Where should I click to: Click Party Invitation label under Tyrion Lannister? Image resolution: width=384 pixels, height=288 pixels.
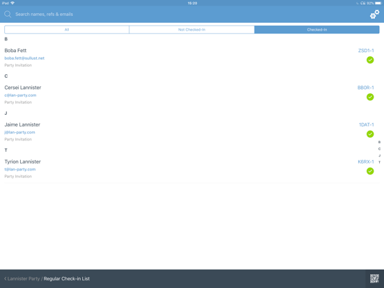coord(18,176)
